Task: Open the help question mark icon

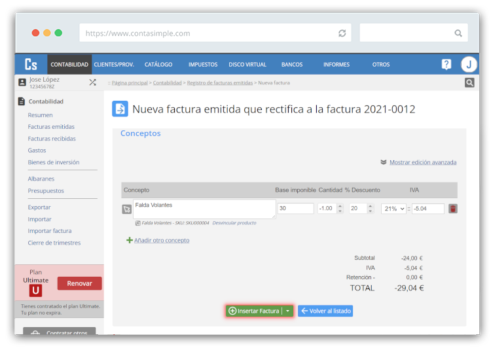Action: point(446,64)
